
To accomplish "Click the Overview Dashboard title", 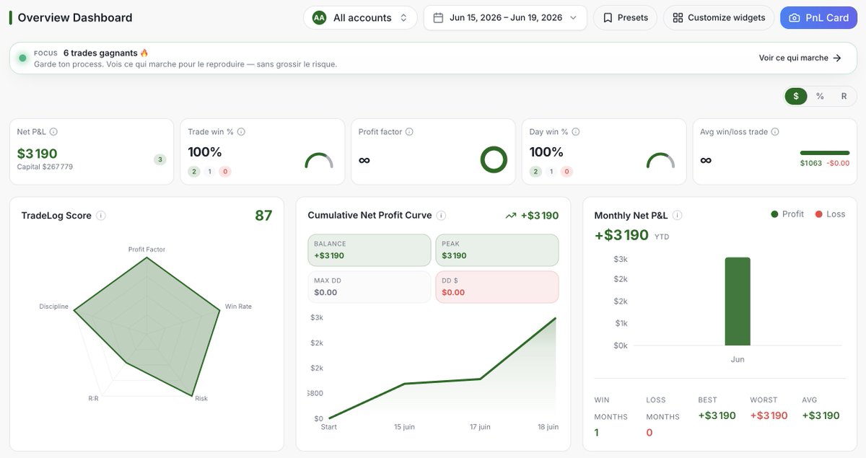I will (75, 17).
